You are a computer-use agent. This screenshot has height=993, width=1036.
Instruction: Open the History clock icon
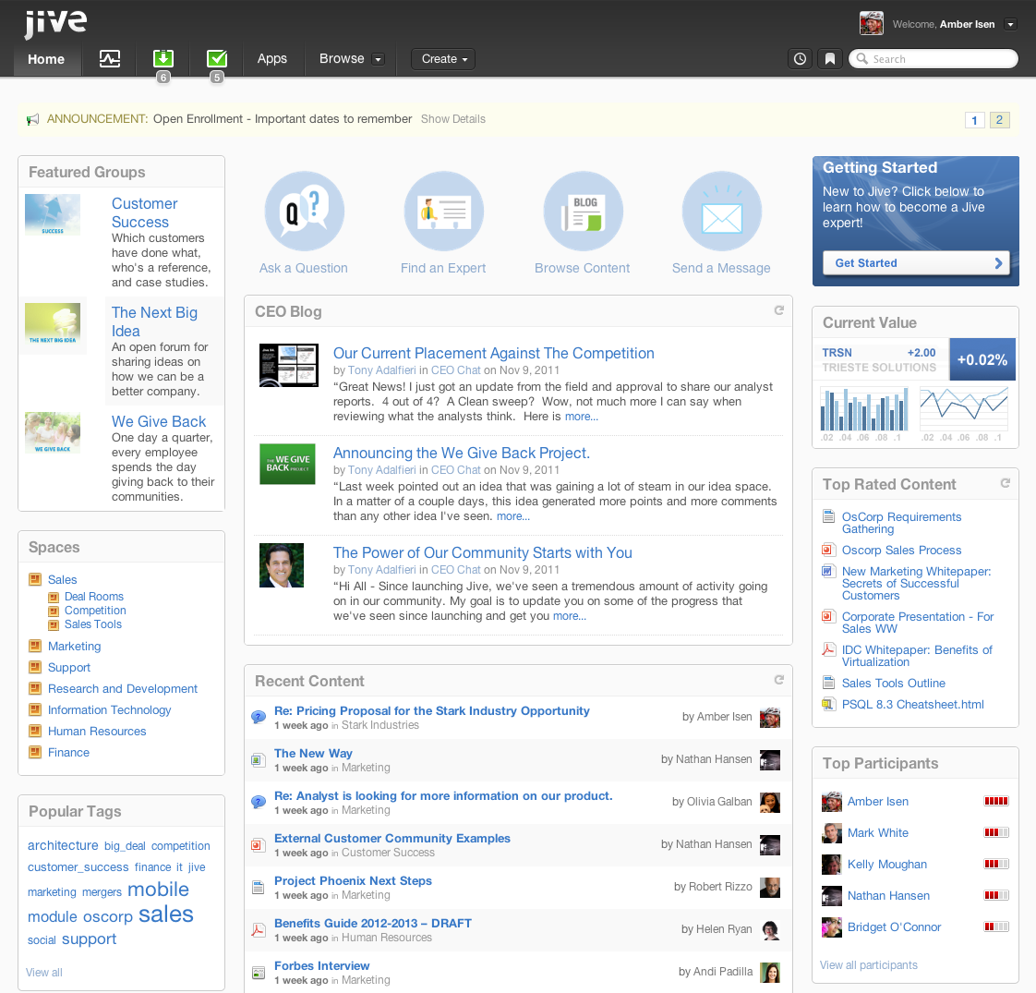click(x=800, y=59)
